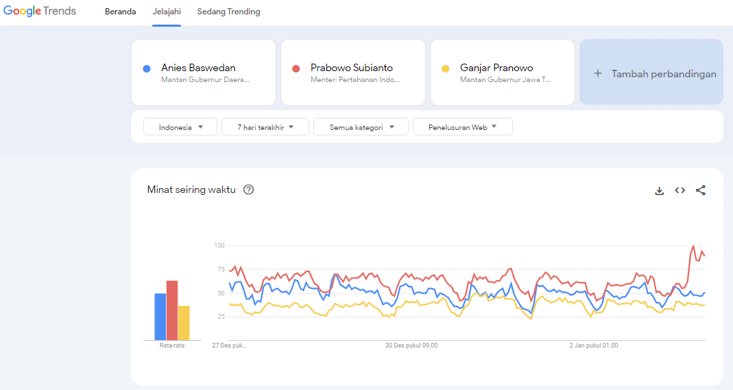Download the interest over time chart data

(x=659, y=190)
